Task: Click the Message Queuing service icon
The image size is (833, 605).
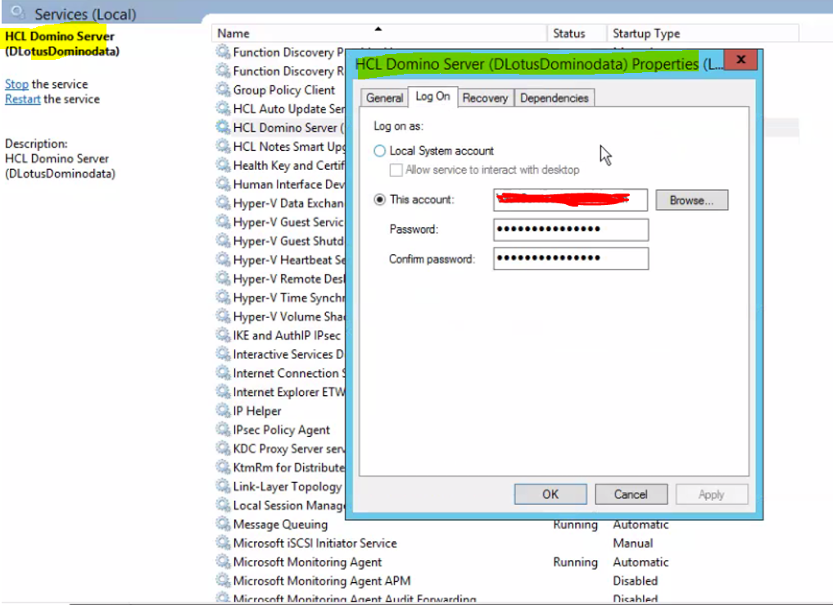Action: click(x=222, y=525)
